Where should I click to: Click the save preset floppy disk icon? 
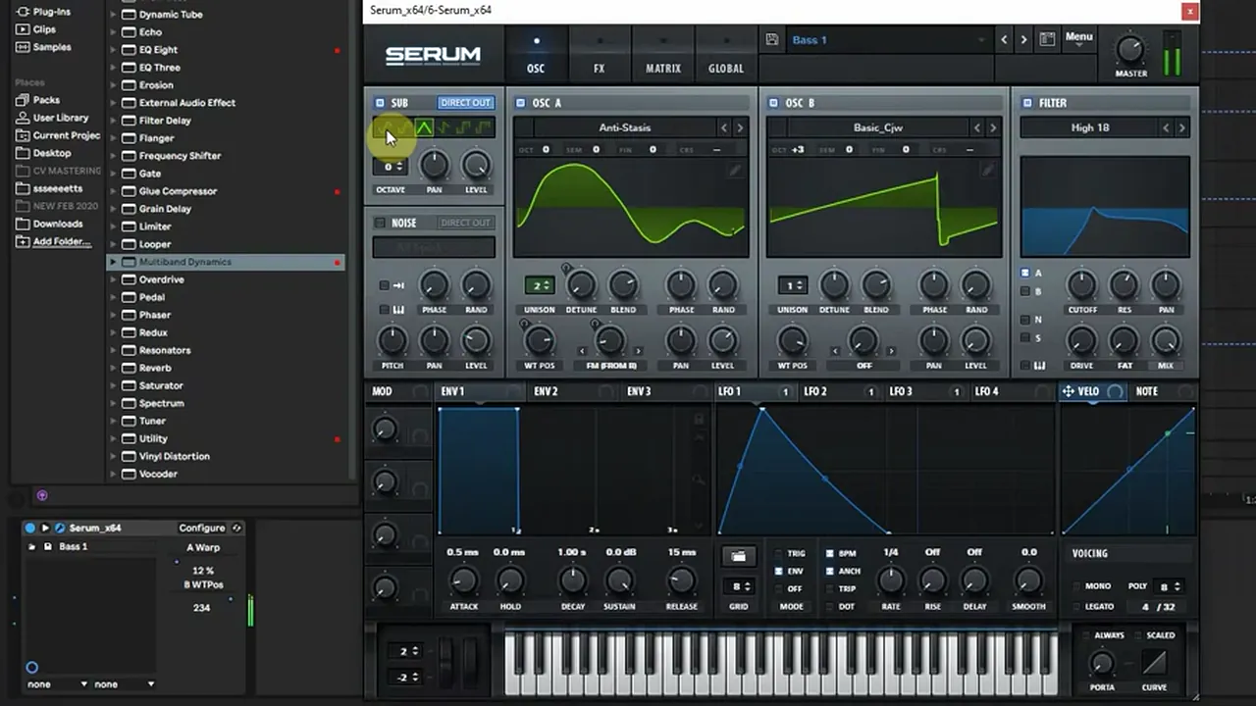pos(772,40)
